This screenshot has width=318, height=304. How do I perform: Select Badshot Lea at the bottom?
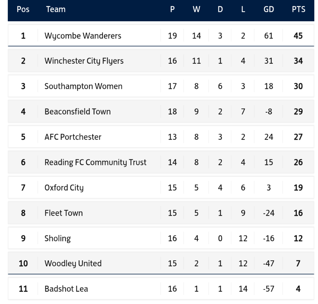pyautogui.click(x=66, y=289)
